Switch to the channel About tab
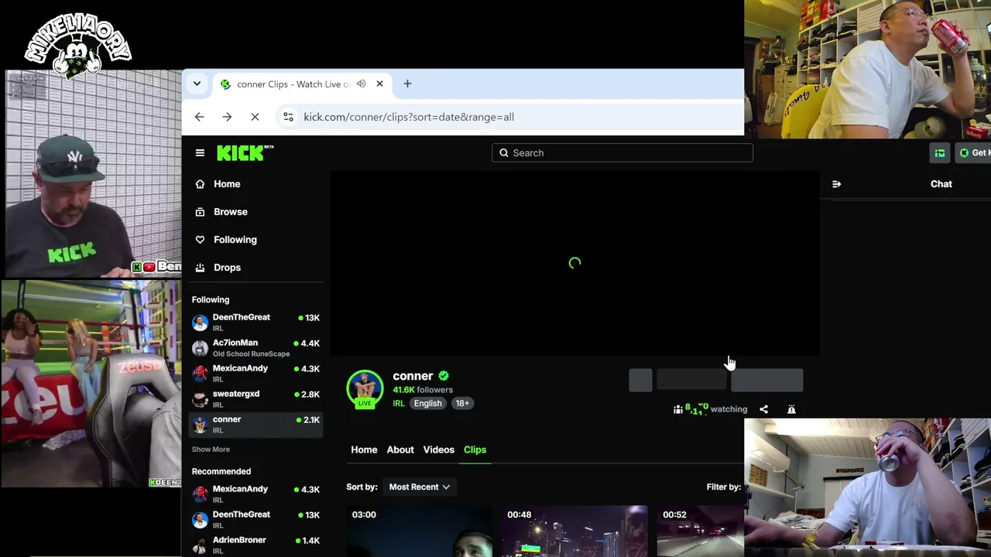 point(400,449)
